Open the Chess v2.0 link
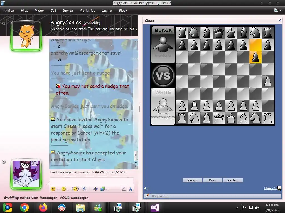This screenshot has height=213, width=285. (271, 188)
